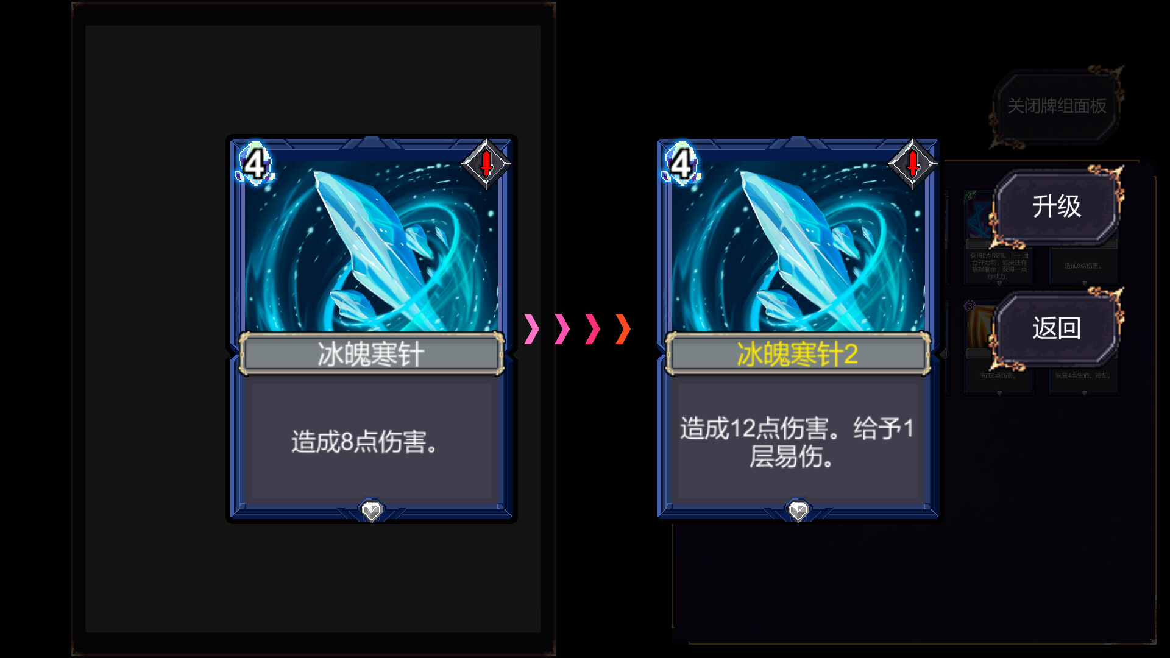1170x658 pixels.
Task: Click the orange-red last arrow chevron
Action: 623,329
